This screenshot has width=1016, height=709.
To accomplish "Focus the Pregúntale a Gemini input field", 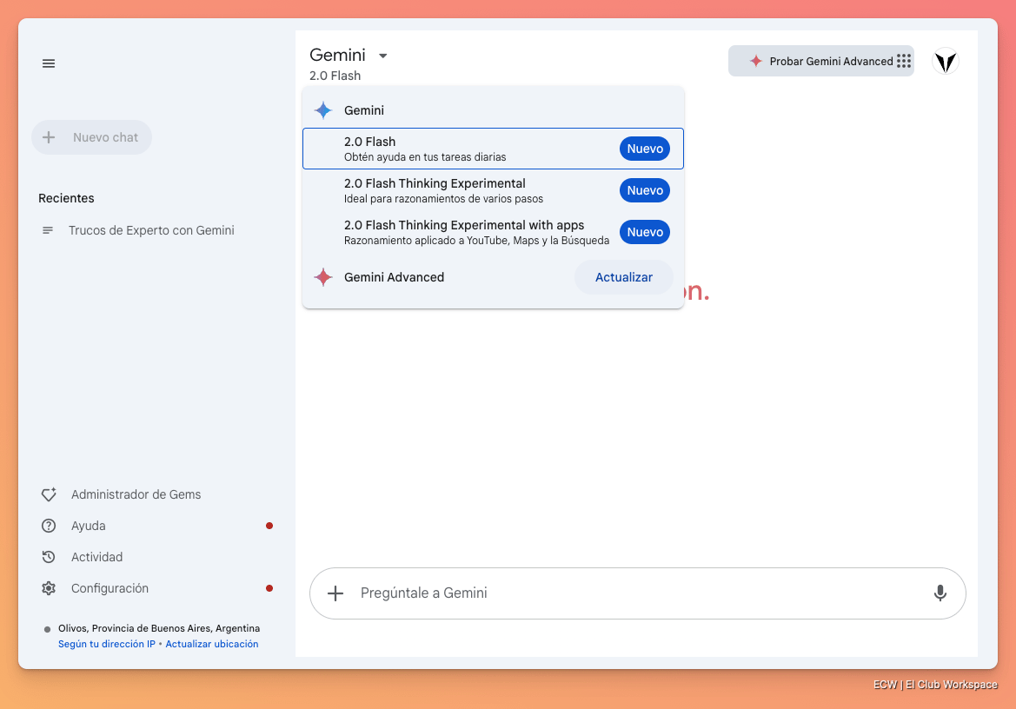I will (638, 593).
